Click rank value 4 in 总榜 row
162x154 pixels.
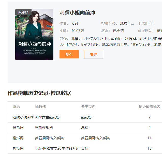click(150, 128)
